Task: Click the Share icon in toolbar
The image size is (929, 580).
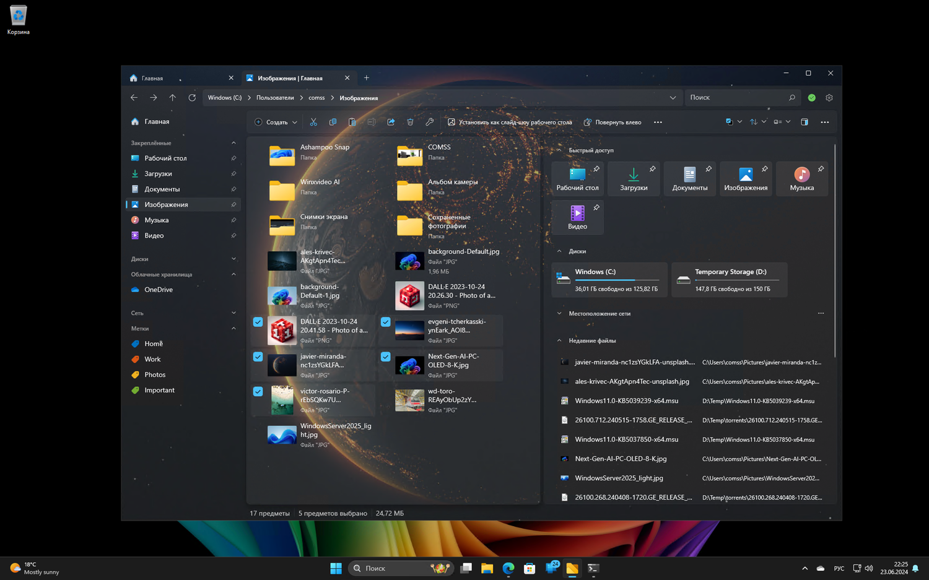Action: click(391, 122)
